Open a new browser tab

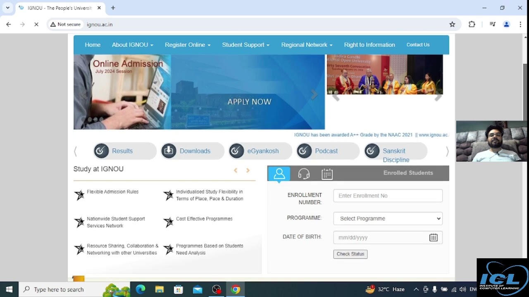pyautogui.click(x=113, y=8)
